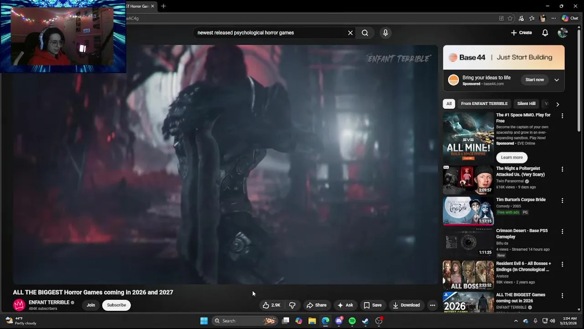Click the Windows taskbar Search box
Viewport: 584px width, 329px height.
245,321
